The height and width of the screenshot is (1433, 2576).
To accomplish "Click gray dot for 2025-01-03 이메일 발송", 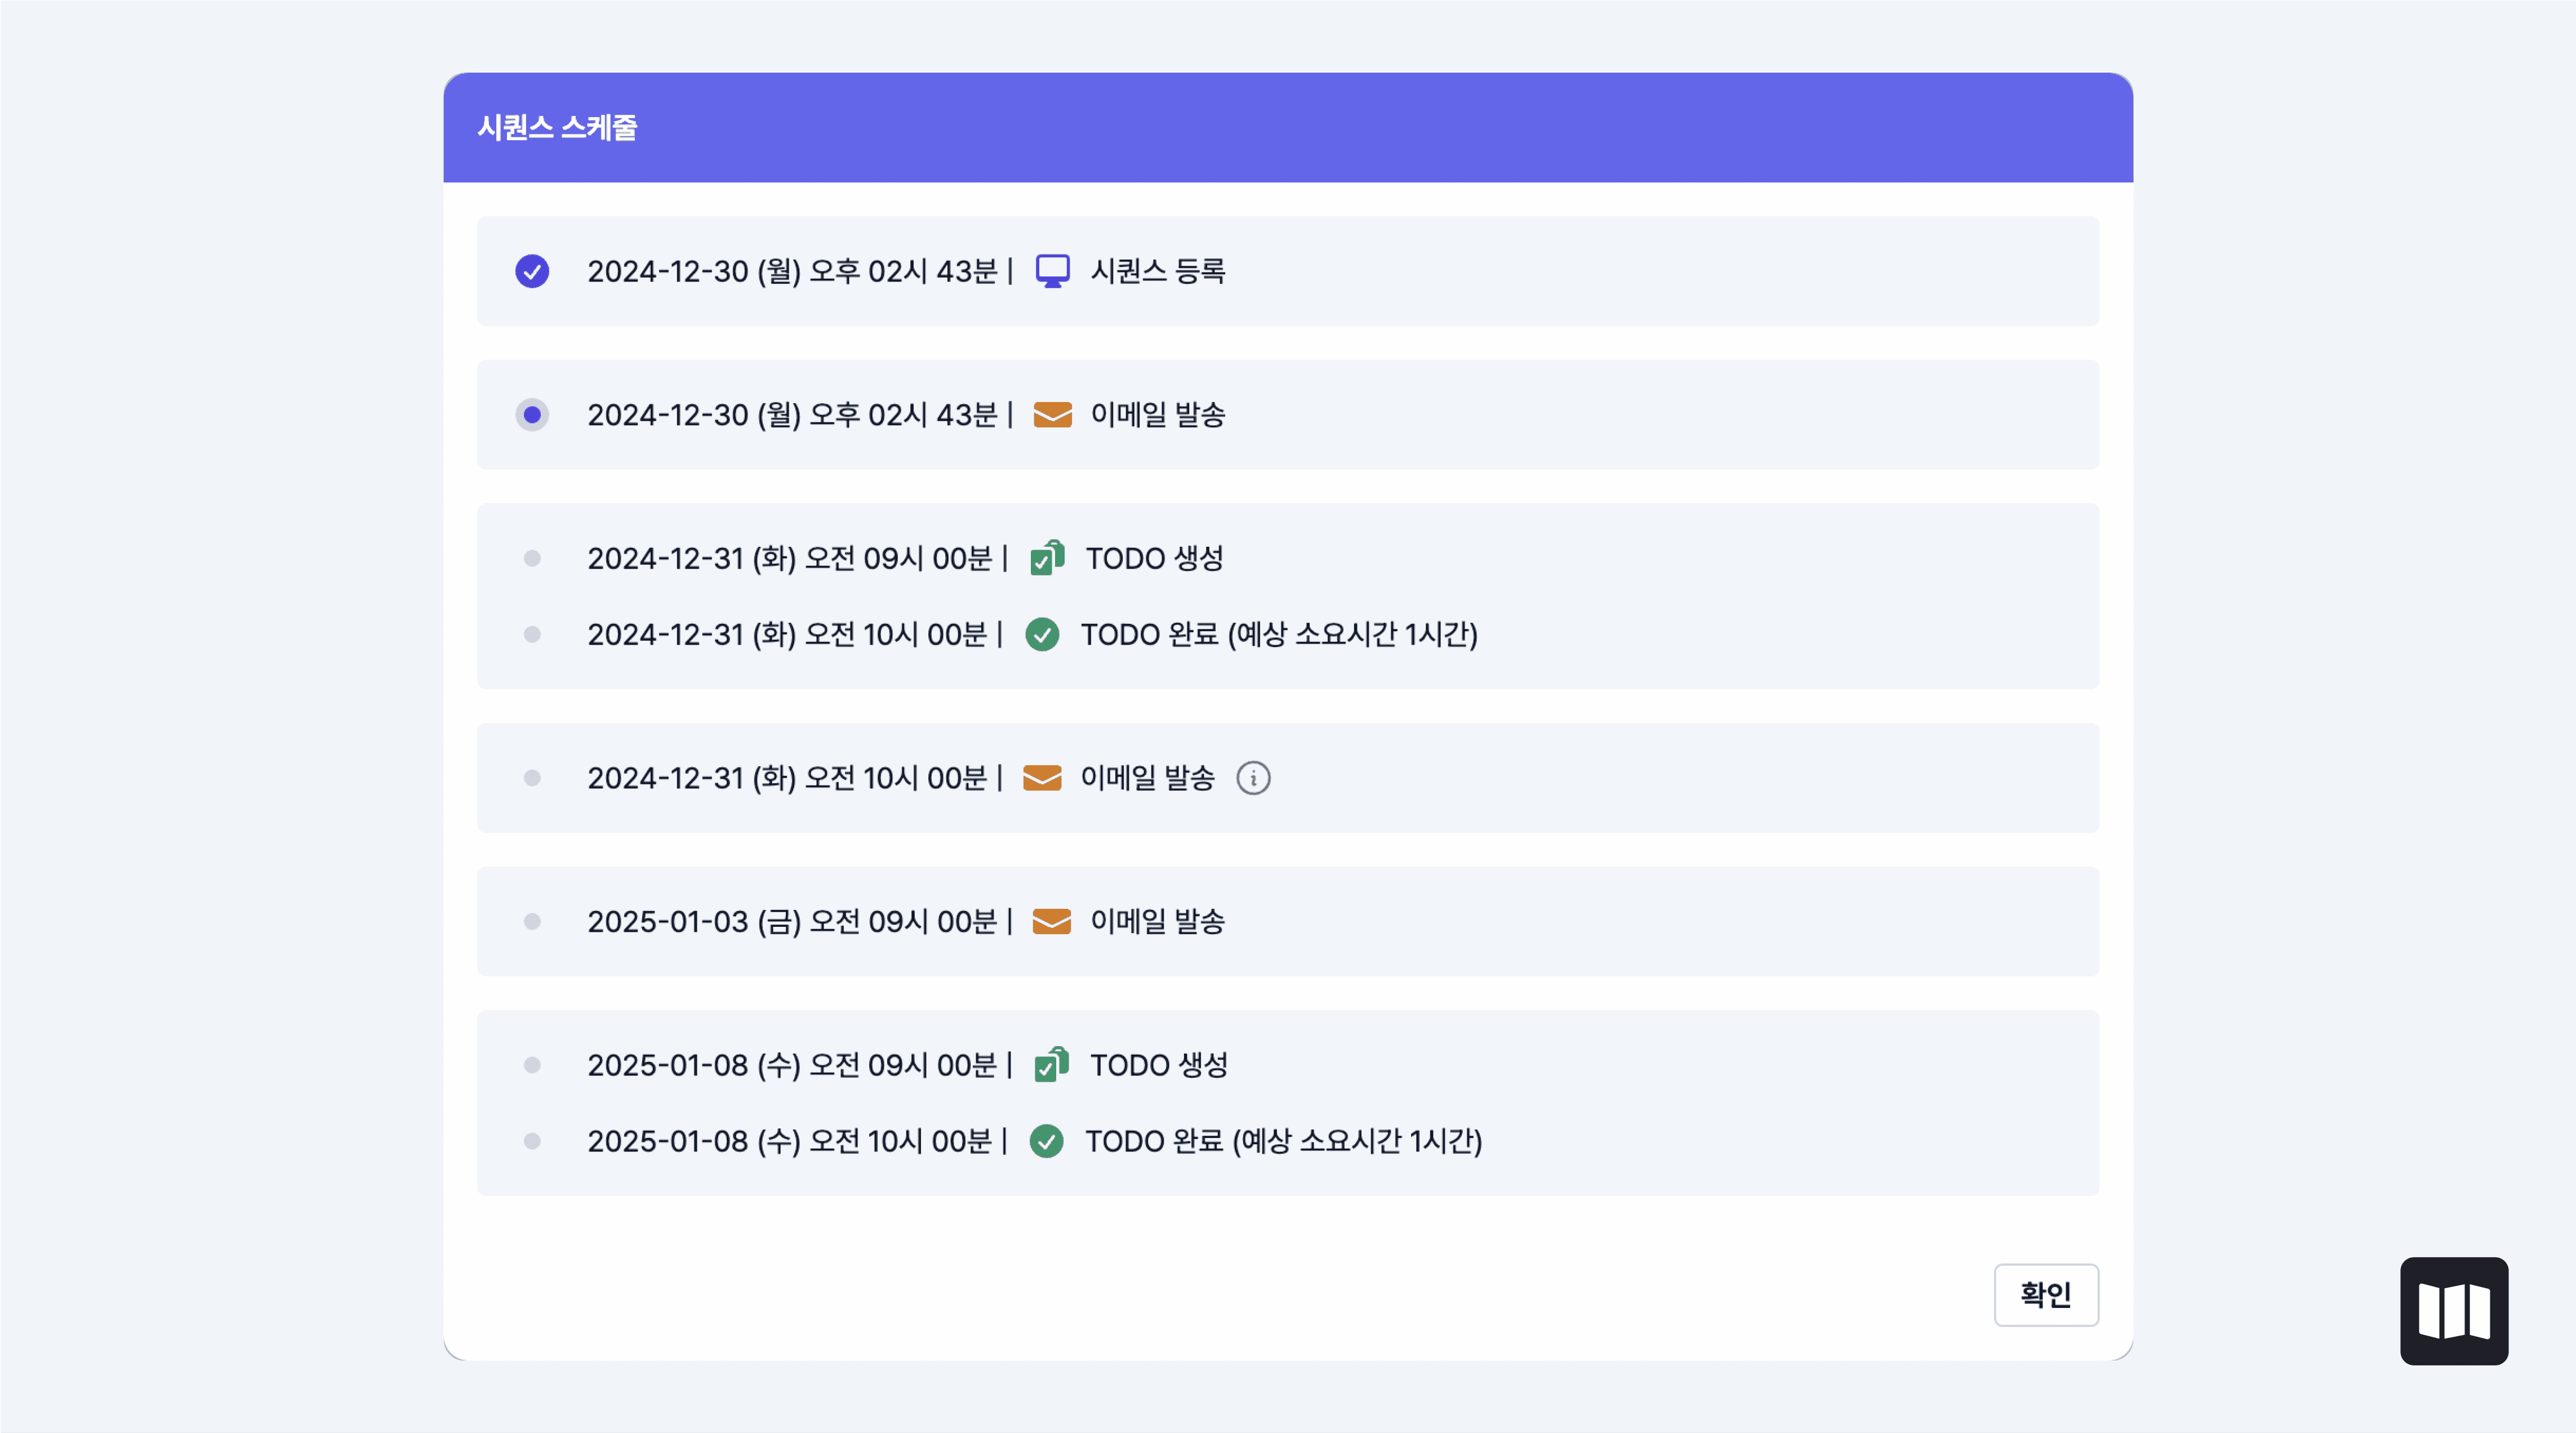I will pos(532,921).
